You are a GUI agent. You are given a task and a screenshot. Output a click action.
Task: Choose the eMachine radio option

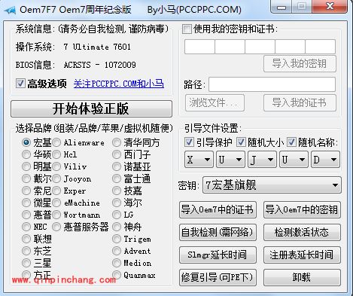(56, 203)
